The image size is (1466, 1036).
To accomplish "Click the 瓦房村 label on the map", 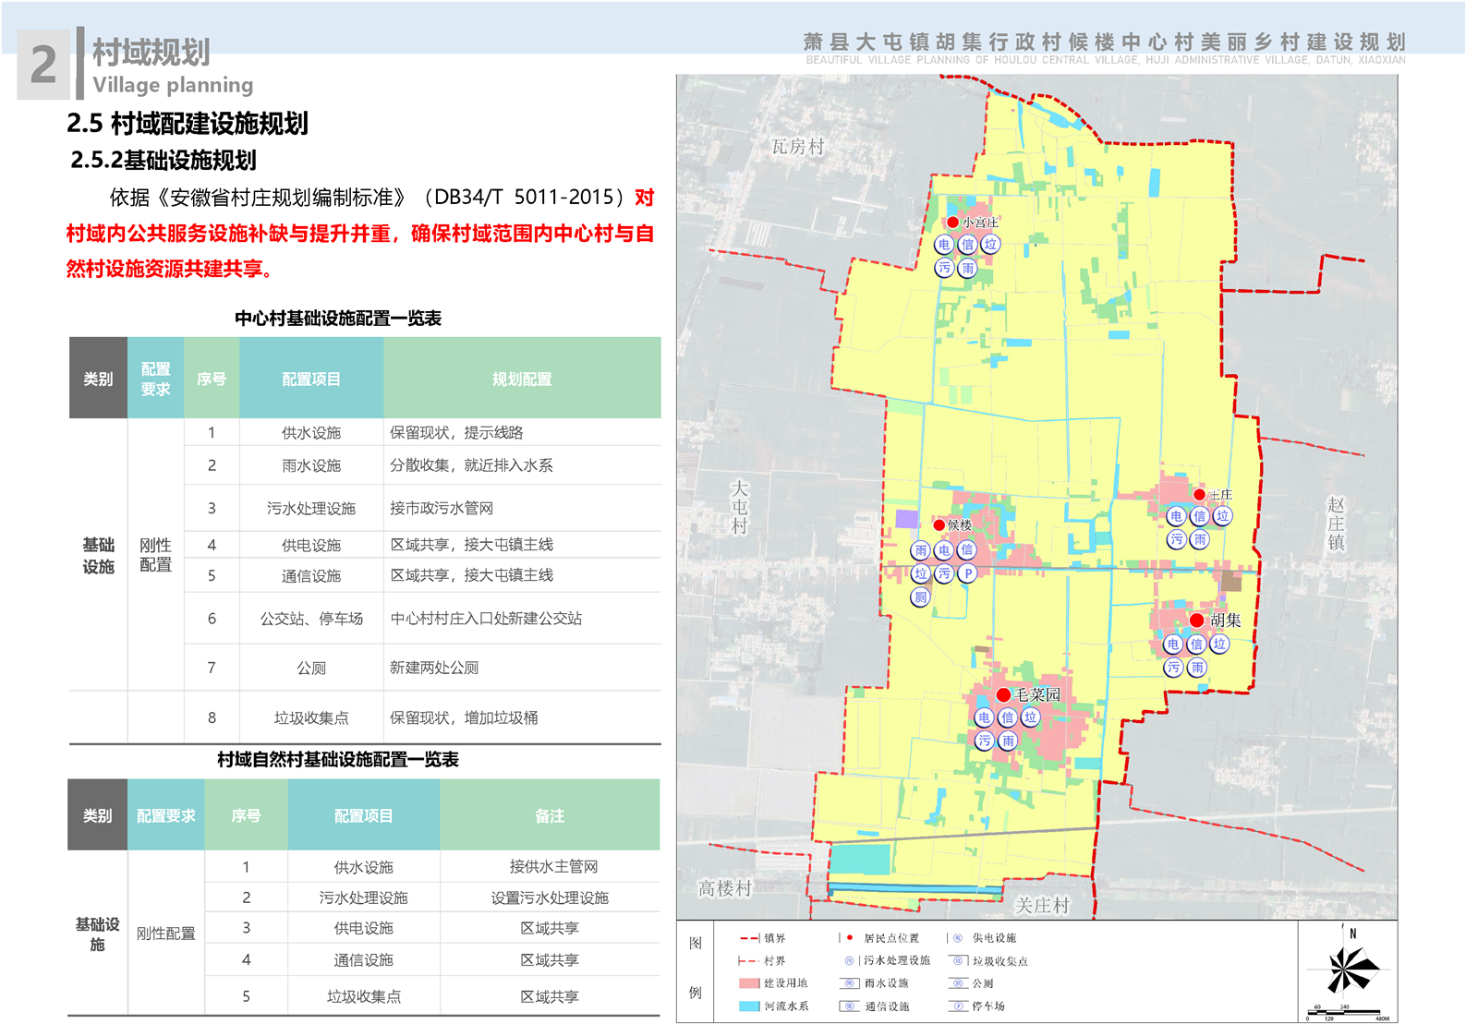I will [x=797, y=147].
